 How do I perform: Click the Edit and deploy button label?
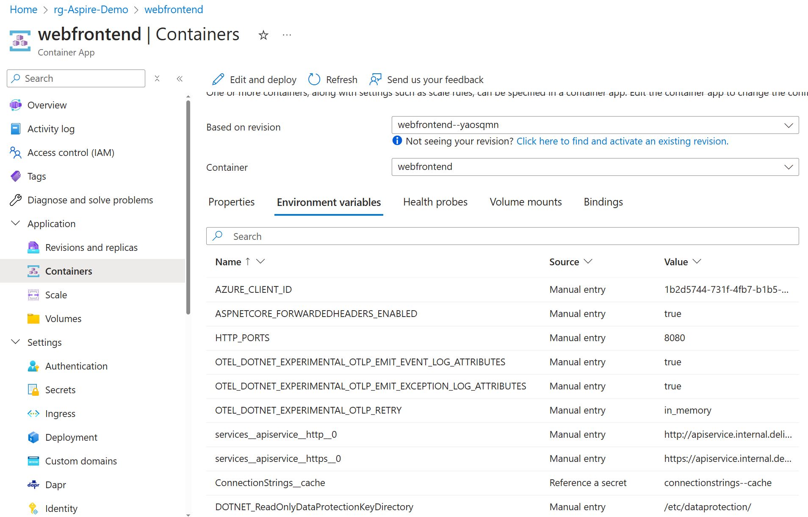263,80
